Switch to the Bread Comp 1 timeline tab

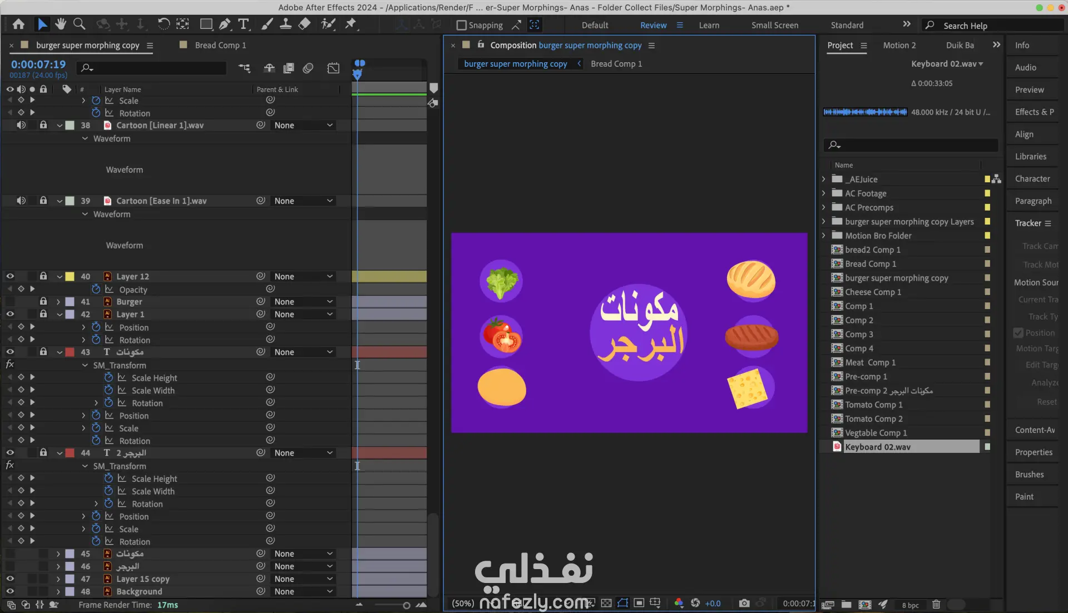click(220, 45)
